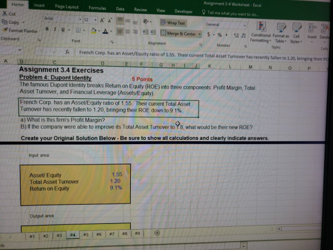Open the View tab

(x=161, y=11)
